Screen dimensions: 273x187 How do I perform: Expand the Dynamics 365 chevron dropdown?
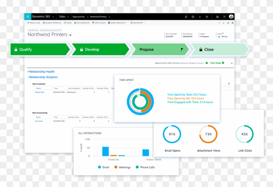(53, 17)
